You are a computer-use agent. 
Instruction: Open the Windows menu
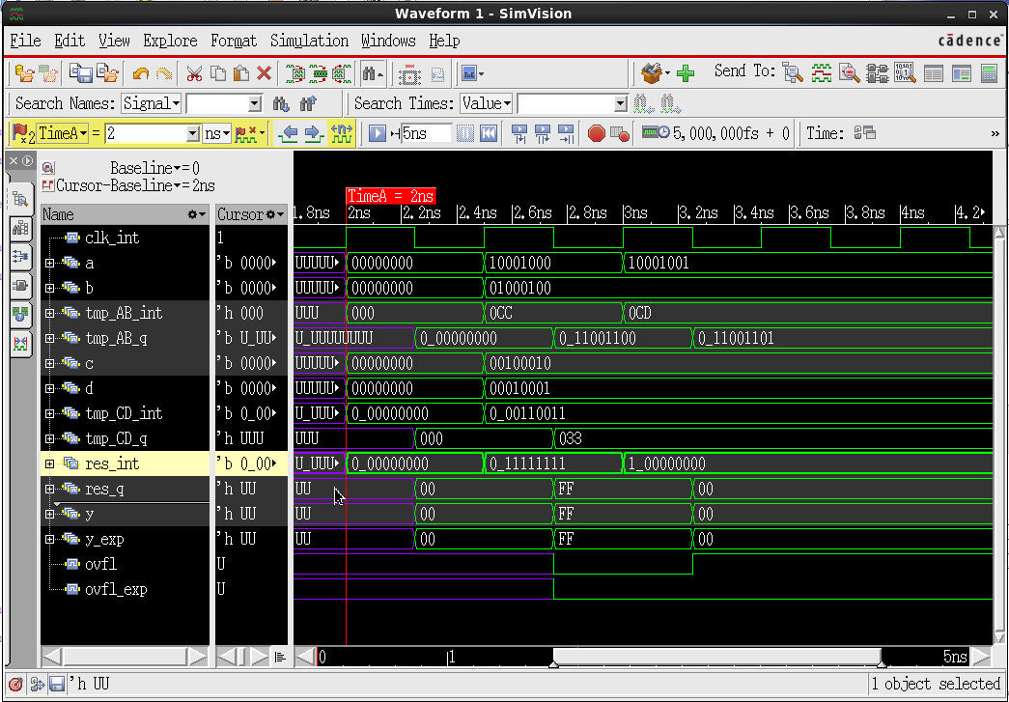(x=388, y=41)
